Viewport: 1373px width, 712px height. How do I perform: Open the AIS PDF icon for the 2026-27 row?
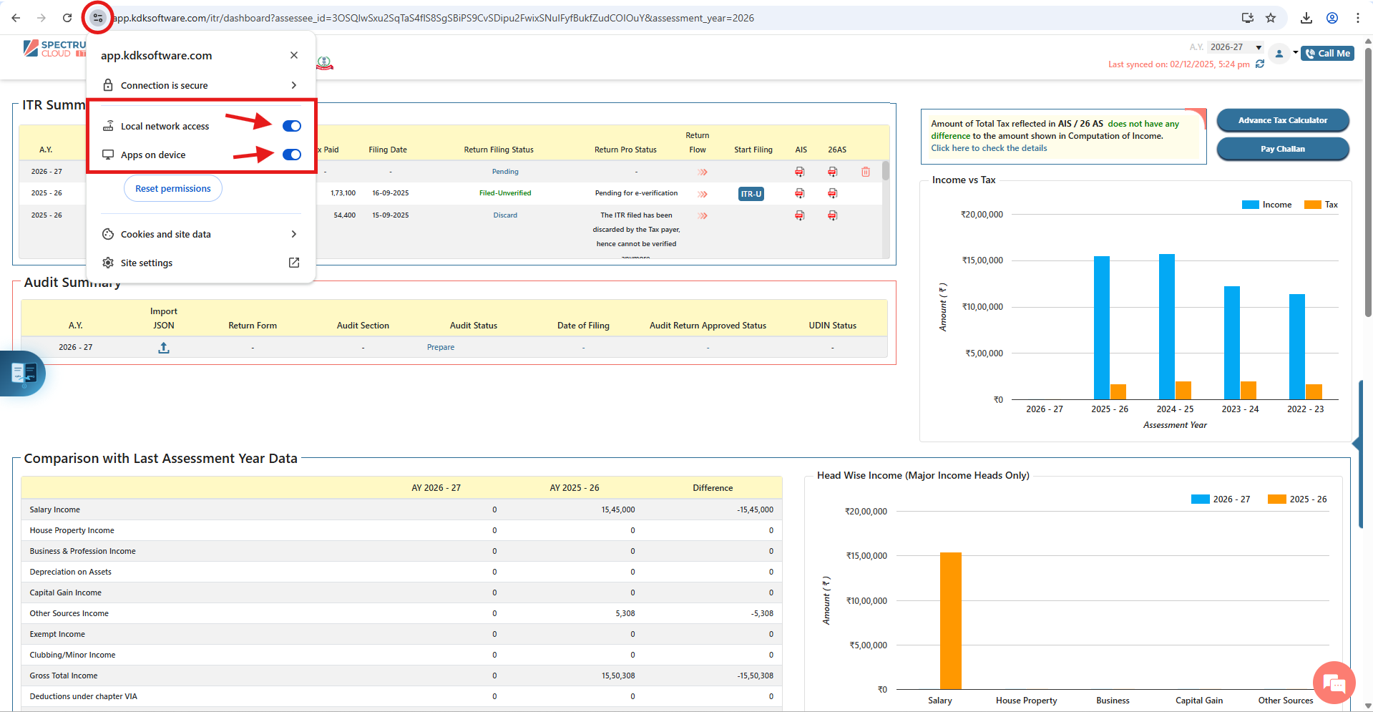(800, 172)
